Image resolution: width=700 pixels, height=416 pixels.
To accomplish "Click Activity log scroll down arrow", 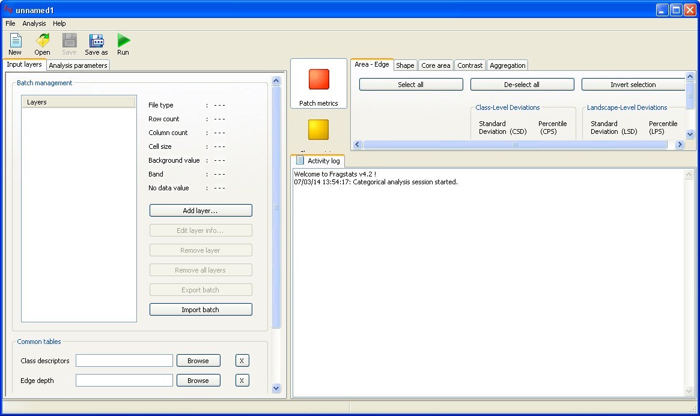I will coord(689,391).
